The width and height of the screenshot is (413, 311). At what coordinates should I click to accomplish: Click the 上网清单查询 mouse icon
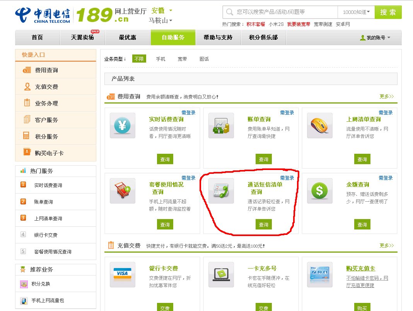[x=319, y=126]
